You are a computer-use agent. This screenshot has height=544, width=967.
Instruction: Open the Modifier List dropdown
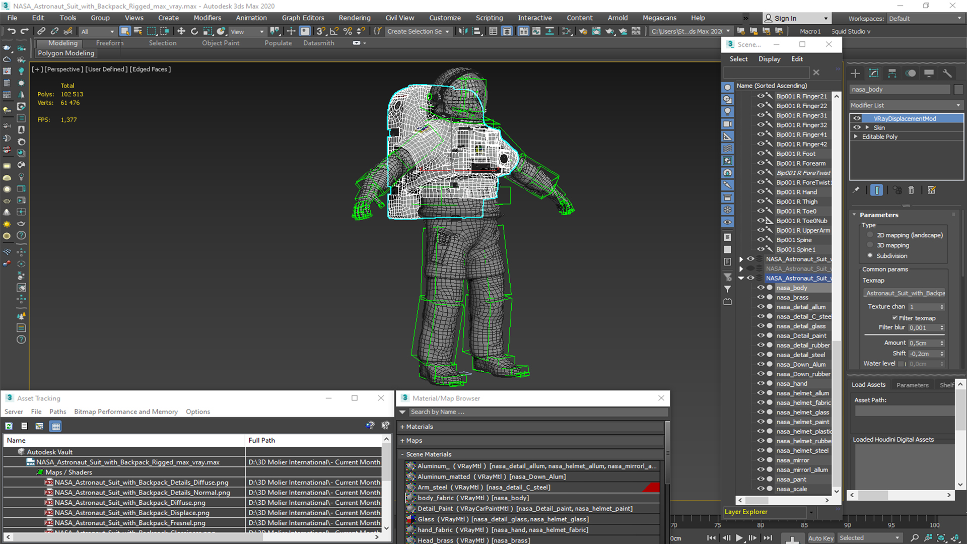point(905,105)
